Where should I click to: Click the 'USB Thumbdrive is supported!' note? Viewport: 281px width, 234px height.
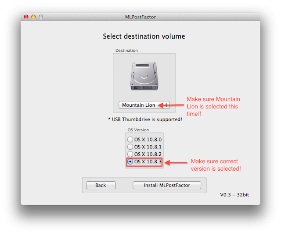tap(145, 119)
